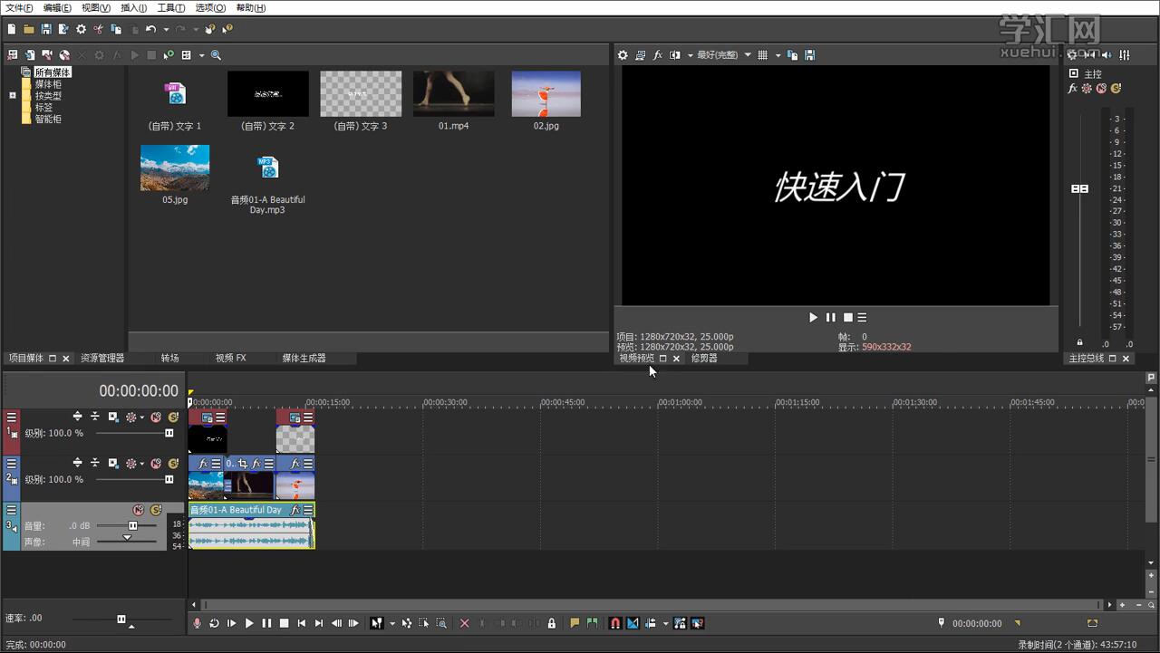Open the preview quality 最好(完整) dropdown
Screen dimensions: 1160x653
click(x=724, y=55)
